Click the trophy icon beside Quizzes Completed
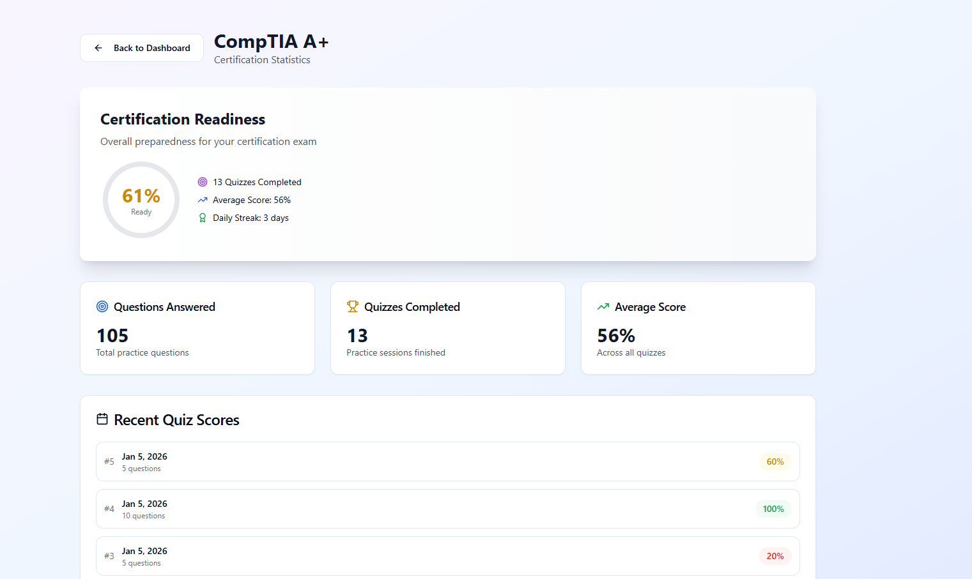This screenshot has width=972, height=579. [x=352, y=306]
